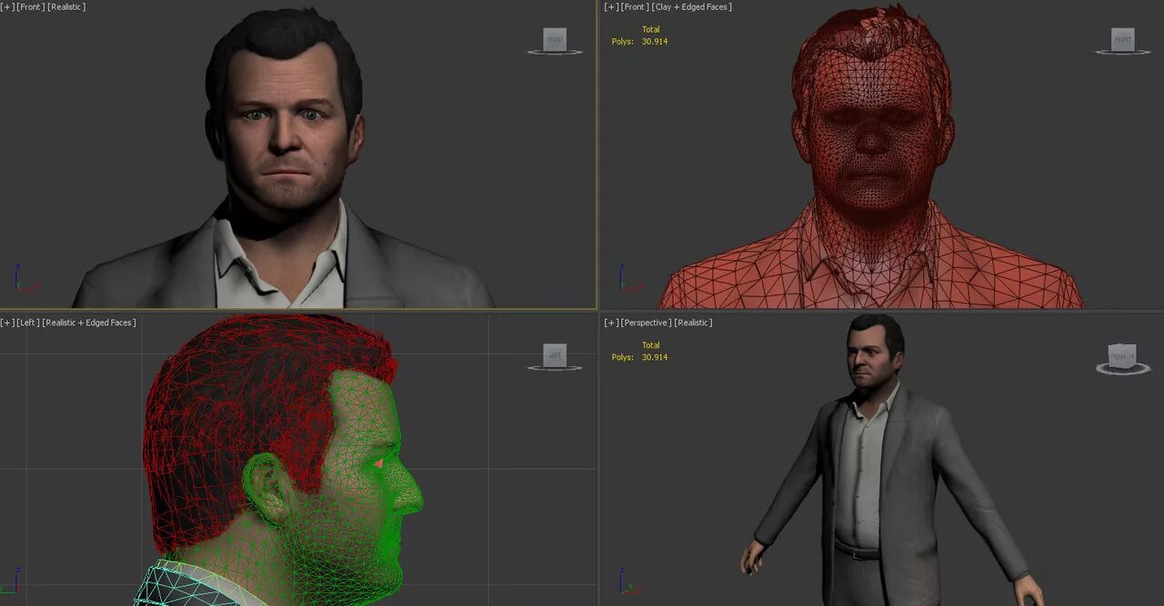Open the [Left] view label menu
The width and height of the screenshot is (1164, 606).
[28, 323]
